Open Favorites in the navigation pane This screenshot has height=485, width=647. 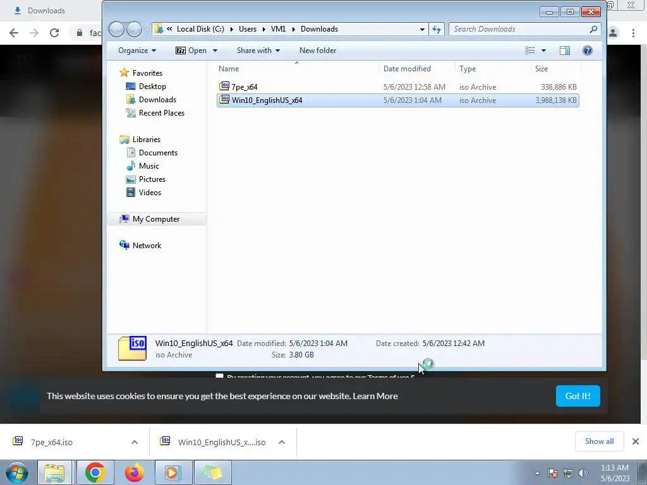coord(147,73)
